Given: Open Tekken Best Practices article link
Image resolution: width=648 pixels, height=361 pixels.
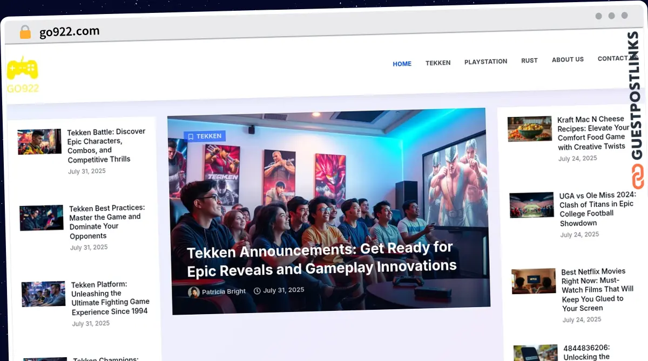Looking at the screenshot, I should point(107,222).
